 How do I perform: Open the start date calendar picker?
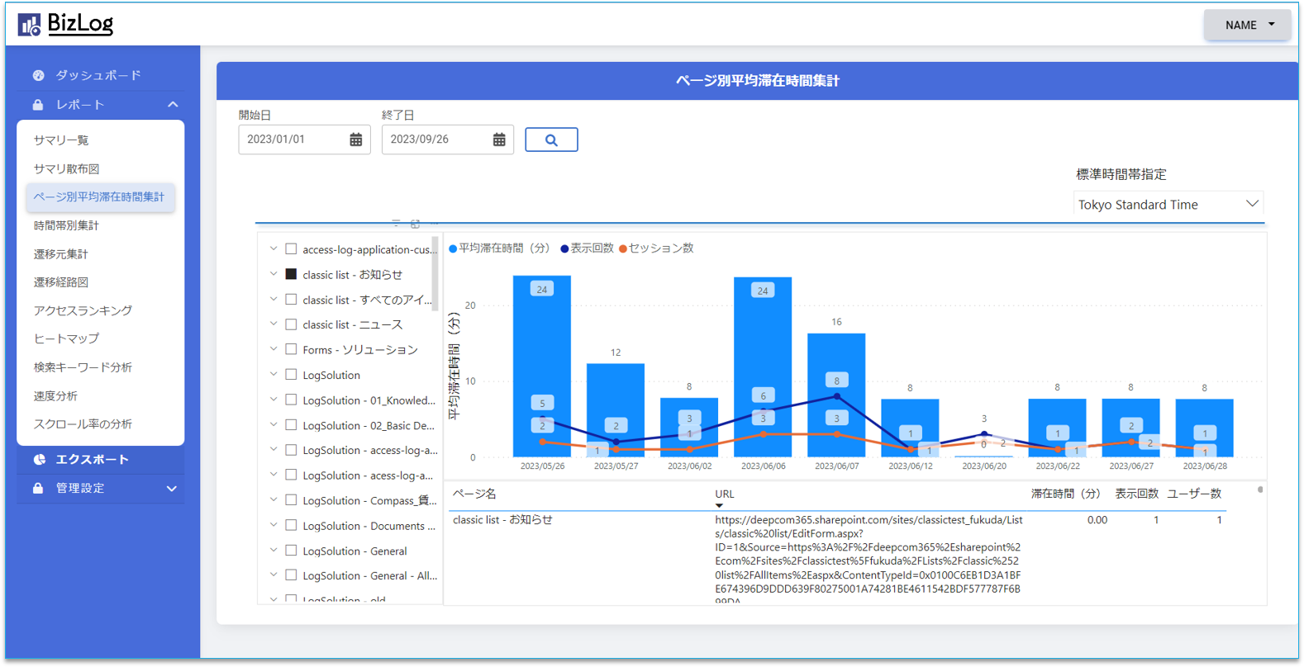click(356, 140)
